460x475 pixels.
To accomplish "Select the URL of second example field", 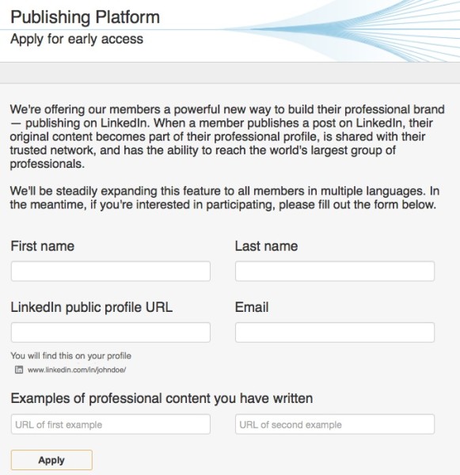I will tap(335, 424).
